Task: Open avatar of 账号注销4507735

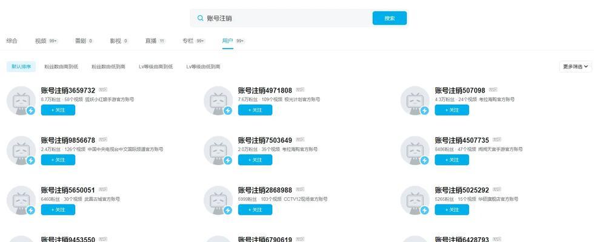Action: (415, 151)
